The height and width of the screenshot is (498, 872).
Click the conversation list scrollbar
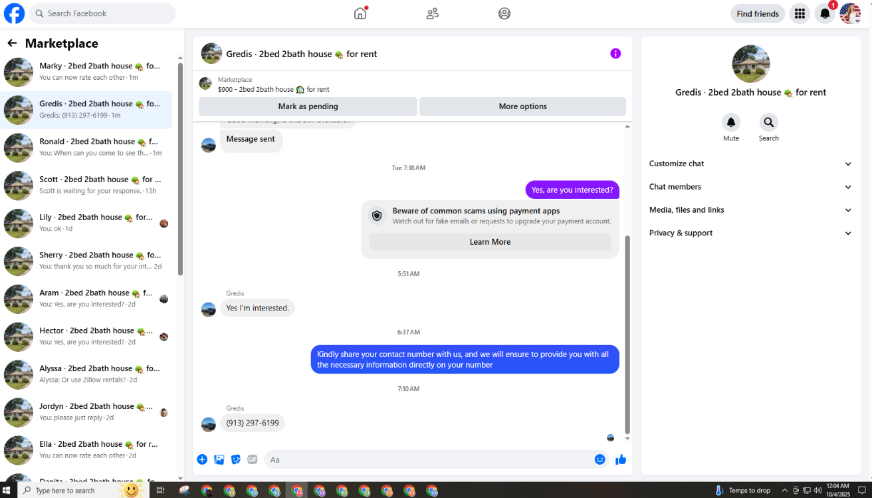180,170
